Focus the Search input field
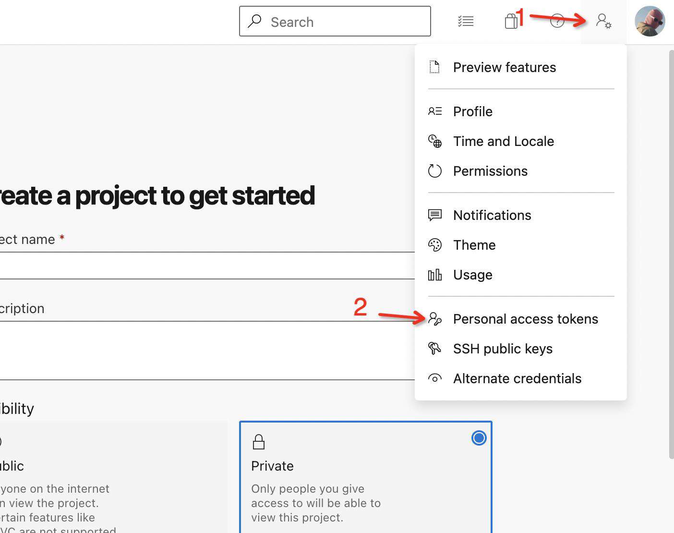The width and height of the screenshot is (674, 533). 335,21
